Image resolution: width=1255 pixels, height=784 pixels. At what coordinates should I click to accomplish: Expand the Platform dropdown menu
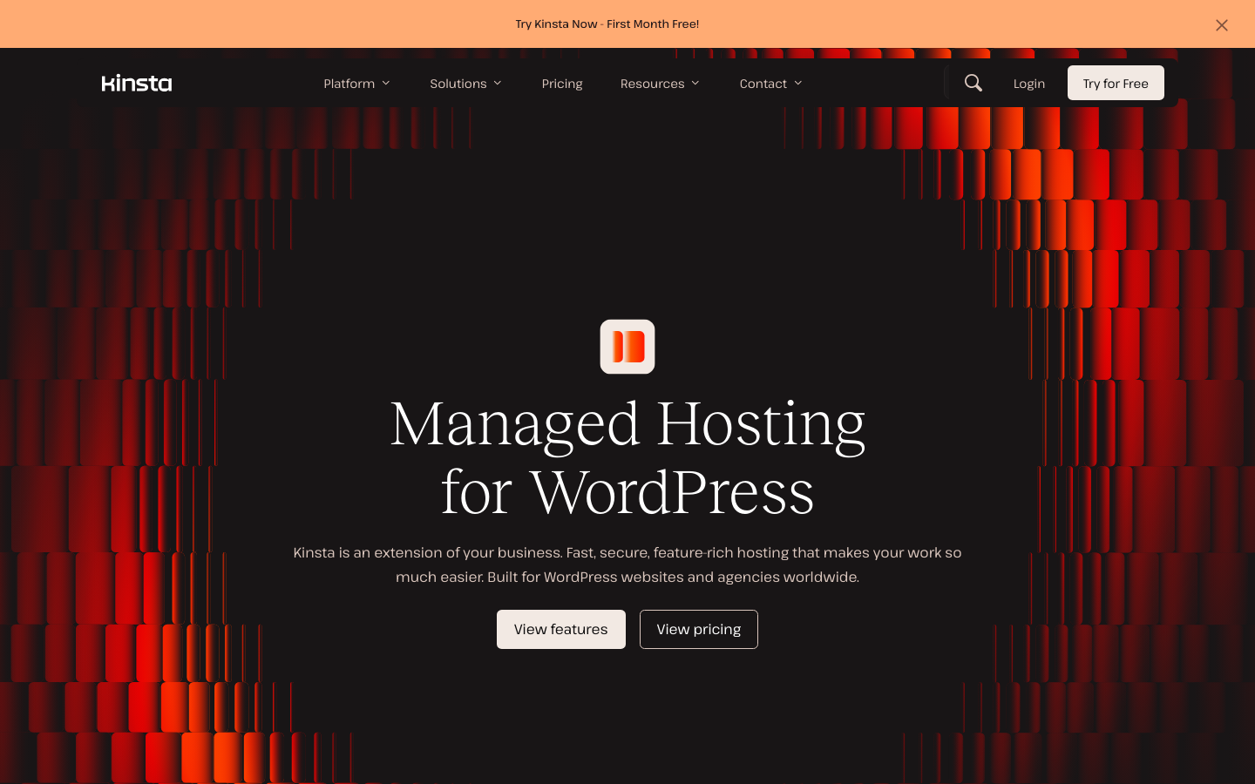click(349, 84)
